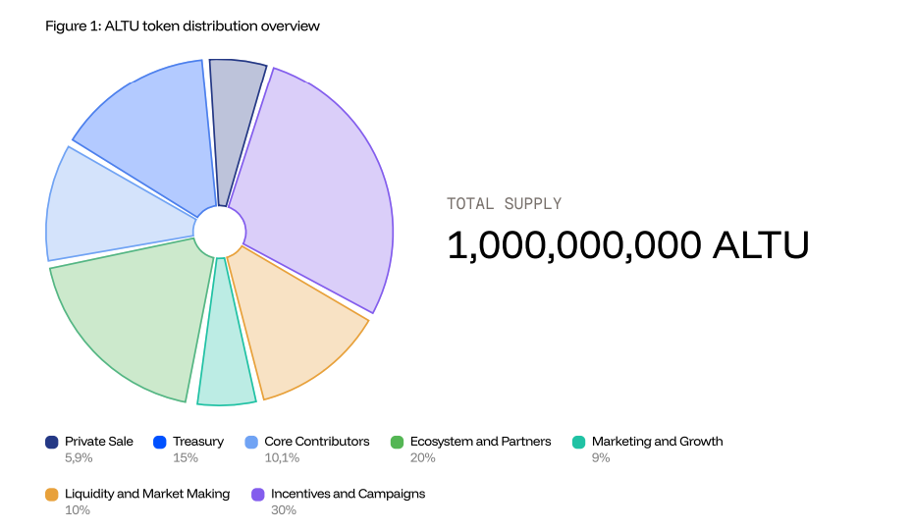
Task: Click the 1,000,000,000 ALTU supply figure
Action: 627,245
